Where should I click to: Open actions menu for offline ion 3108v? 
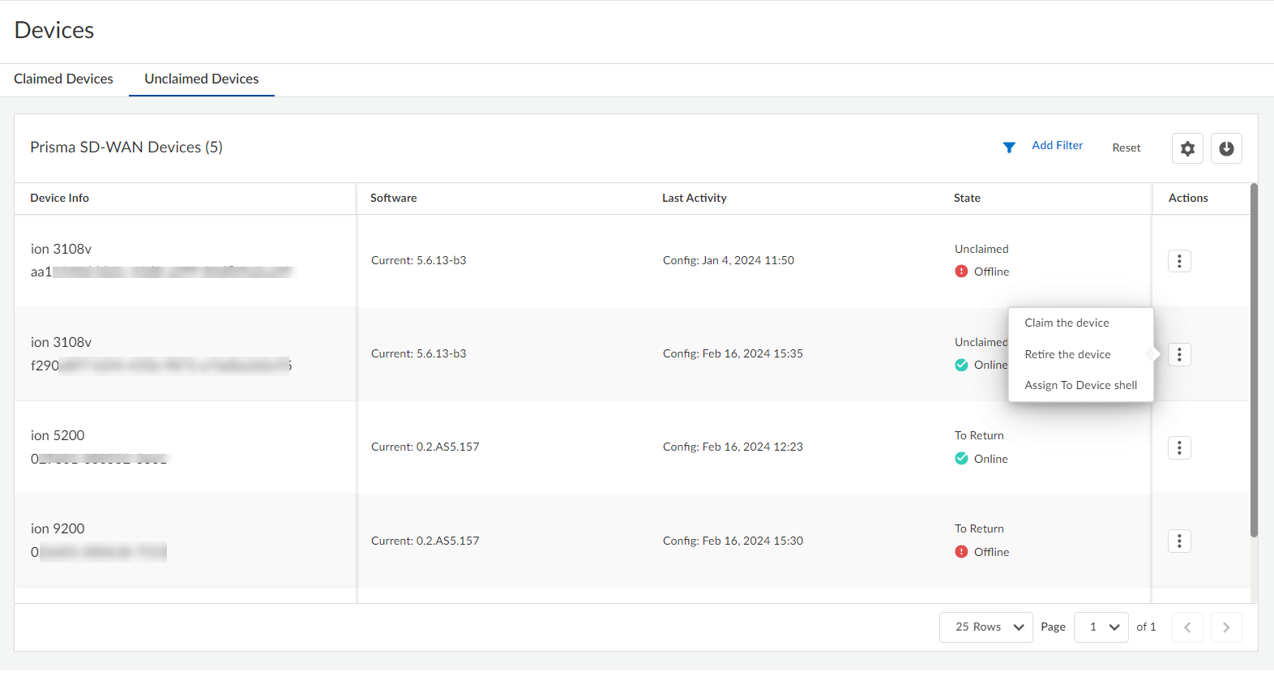1179,261
